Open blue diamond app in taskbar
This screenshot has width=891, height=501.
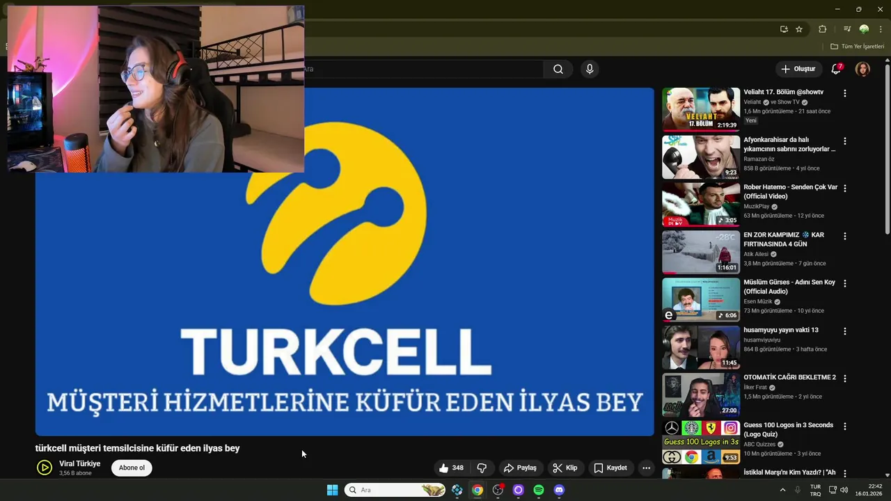[457, 490]
